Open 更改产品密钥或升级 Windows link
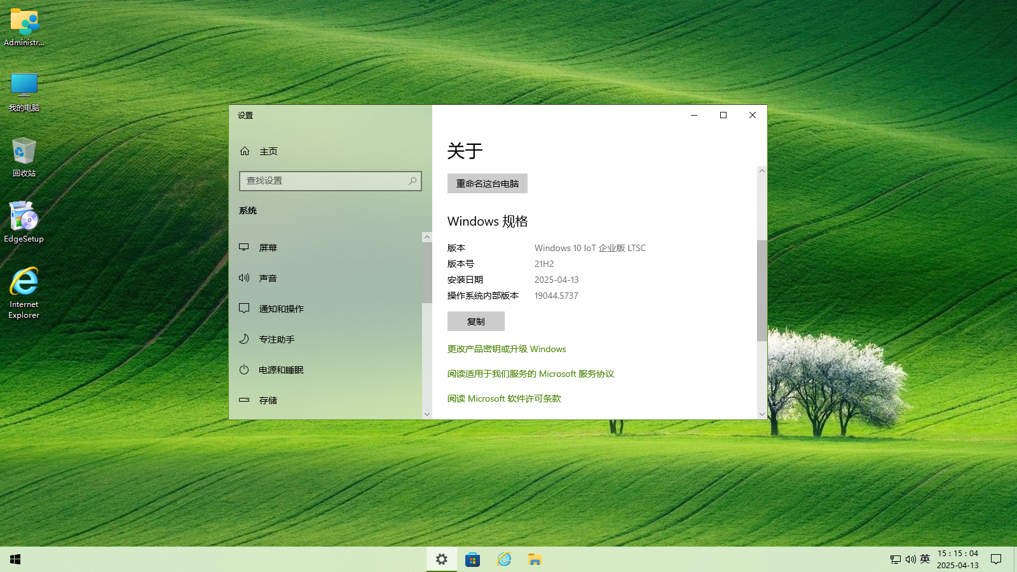 507,349
